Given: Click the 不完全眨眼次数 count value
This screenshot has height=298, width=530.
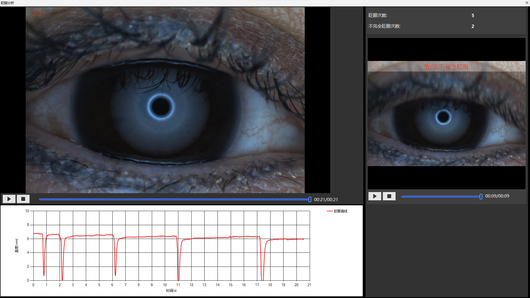Looking at the screenshot, I should [x=473, y=26].
